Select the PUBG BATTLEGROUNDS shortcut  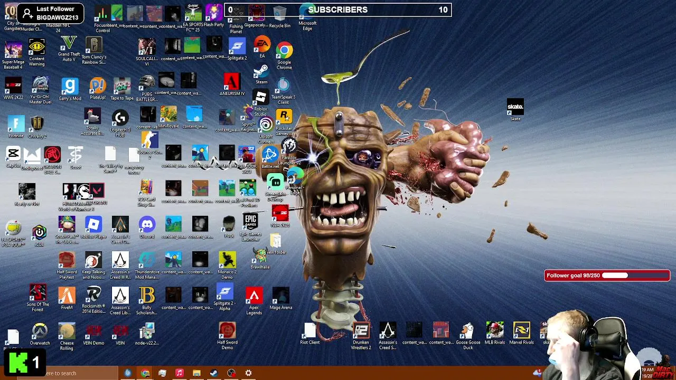(x=147, y=89)
